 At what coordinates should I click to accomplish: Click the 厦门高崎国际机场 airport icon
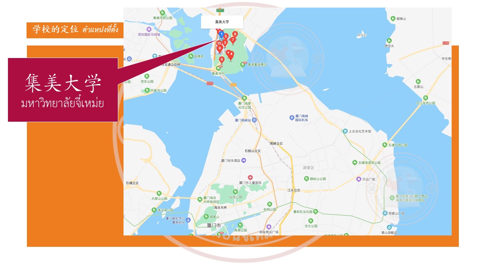pos(292,118)
